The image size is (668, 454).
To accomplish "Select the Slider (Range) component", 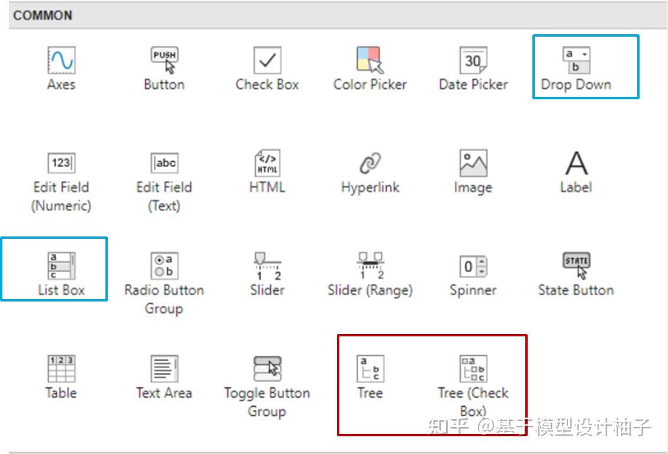I will tap(370, 265).
